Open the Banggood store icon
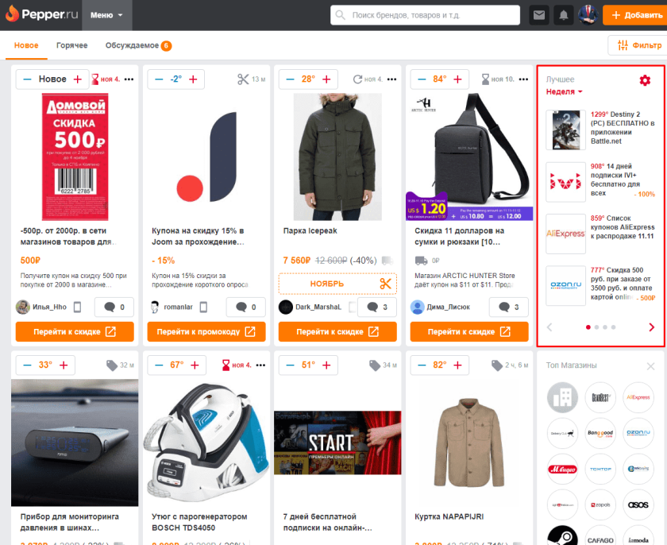667x545 pixels. tap(600, 433)
